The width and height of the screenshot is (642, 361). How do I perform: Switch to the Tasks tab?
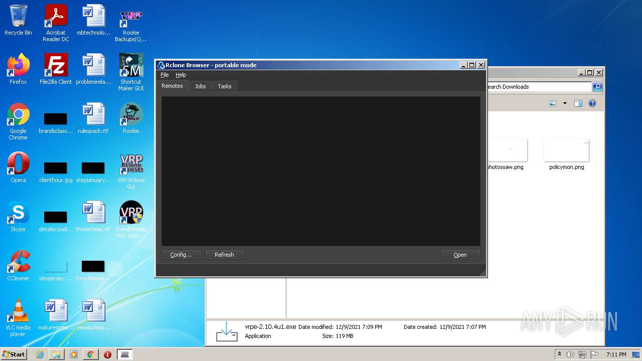pyautogui.click(x=224, y=86)
